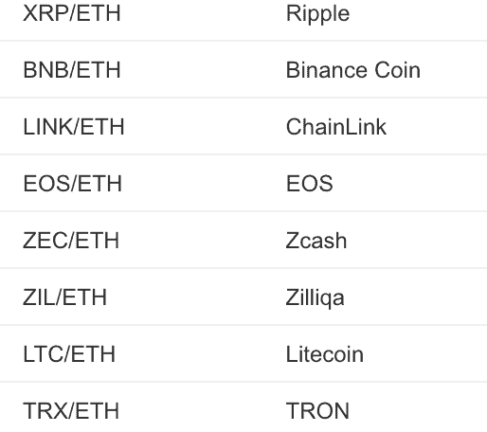Choose the ChainLink table row
487x432 pixels.
click(x=243, y=126)
